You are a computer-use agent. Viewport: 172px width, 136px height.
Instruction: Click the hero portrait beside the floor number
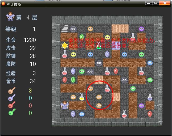pos(10,17)
